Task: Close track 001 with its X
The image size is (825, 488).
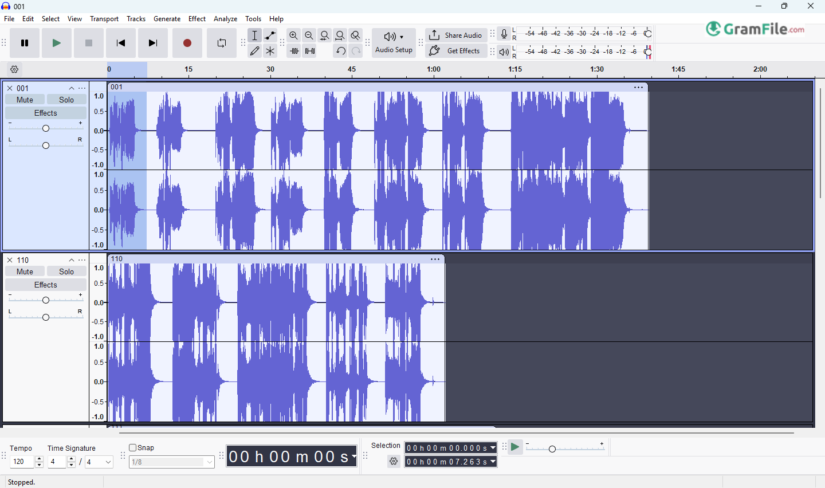Action: 10,88
